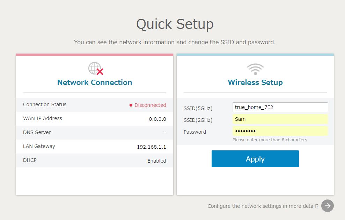Click the arrow for detailed network settings
This screenshot has height=220, width=345.
pos(328,206)
